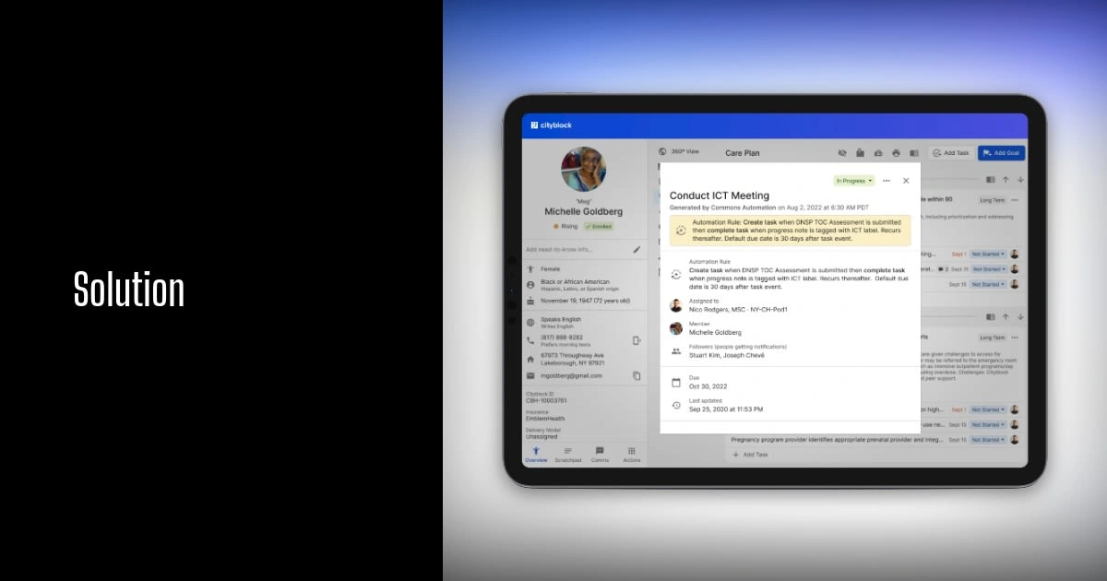The height and width of the screenshot is (581, 1107).
Task: Click the cityblock logo
Action: click(552, 125)
